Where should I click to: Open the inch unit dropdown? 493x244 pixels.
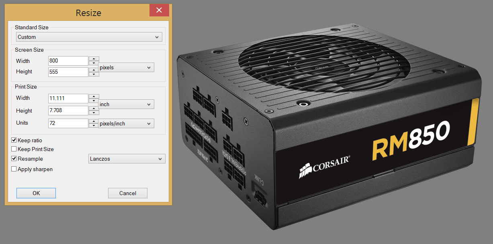pyautogui.click(x=126, y=104)
